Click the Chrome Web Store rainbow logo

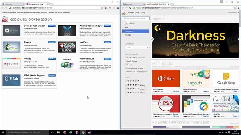[x=124, y=13]
